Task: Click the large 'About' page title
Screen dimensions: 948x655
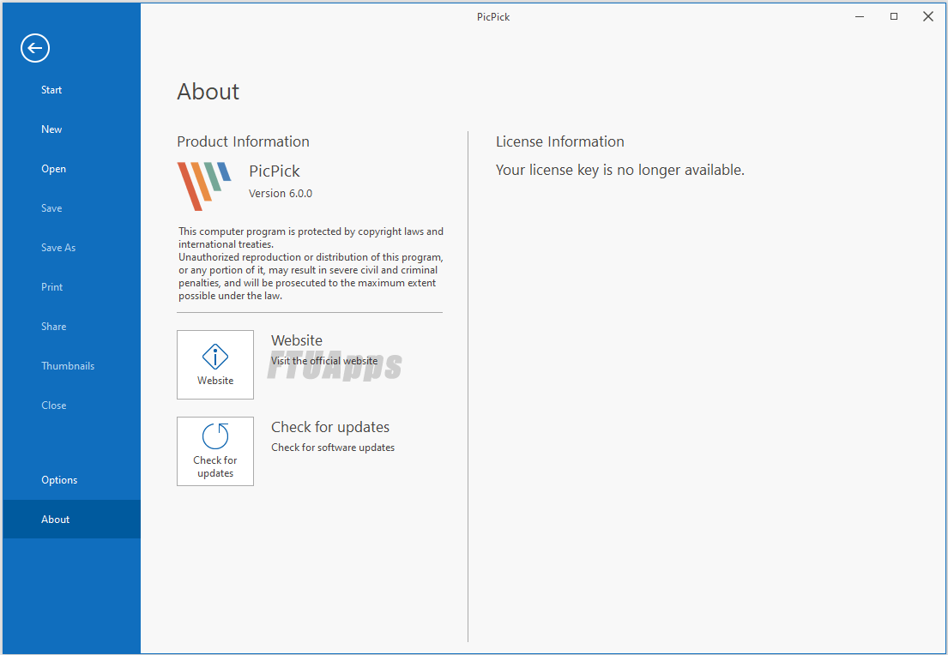Action: pyautogui.click(x=208, y=92)
